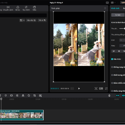125x125 pixels.
Task: Open the layout switcher icon
Action: tap(112, 3)
